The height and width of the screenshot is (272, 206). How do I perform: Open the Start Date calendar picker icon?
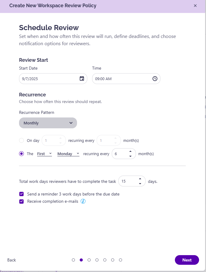[82, 79]
